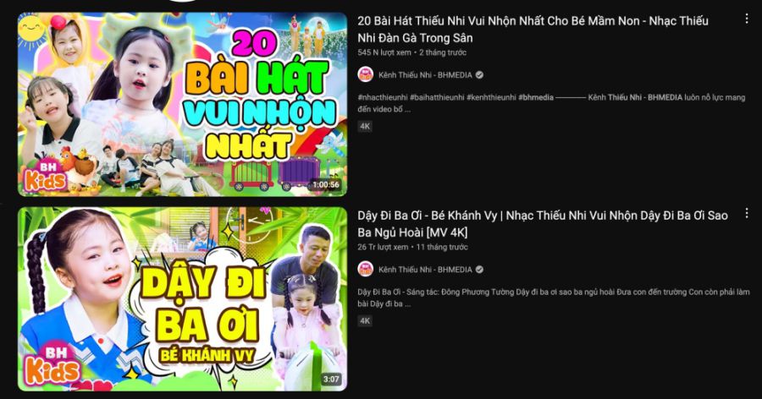Viewport: 762px width, 399px height.
Task: Open the 20 Bài Hát Vui Nhộn Nhất thumbnail
Action: (x=183, y=104)
